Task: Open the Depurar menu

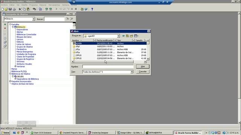Action: [43, 5]
